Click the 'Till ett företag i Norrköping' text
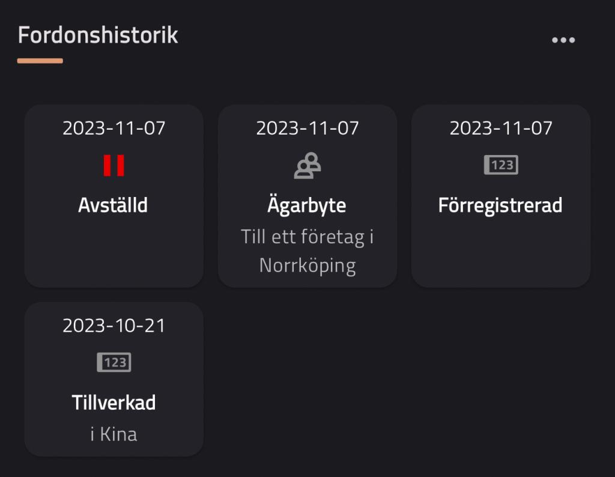Viewport: 615px width, 477px height. tap(307, 251)
